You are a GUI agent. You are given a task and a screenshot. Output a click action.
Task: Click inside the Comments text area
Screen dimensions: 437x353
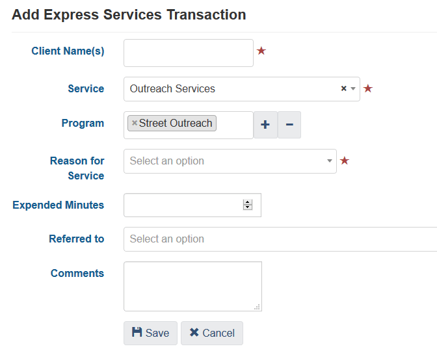point(192,286)
